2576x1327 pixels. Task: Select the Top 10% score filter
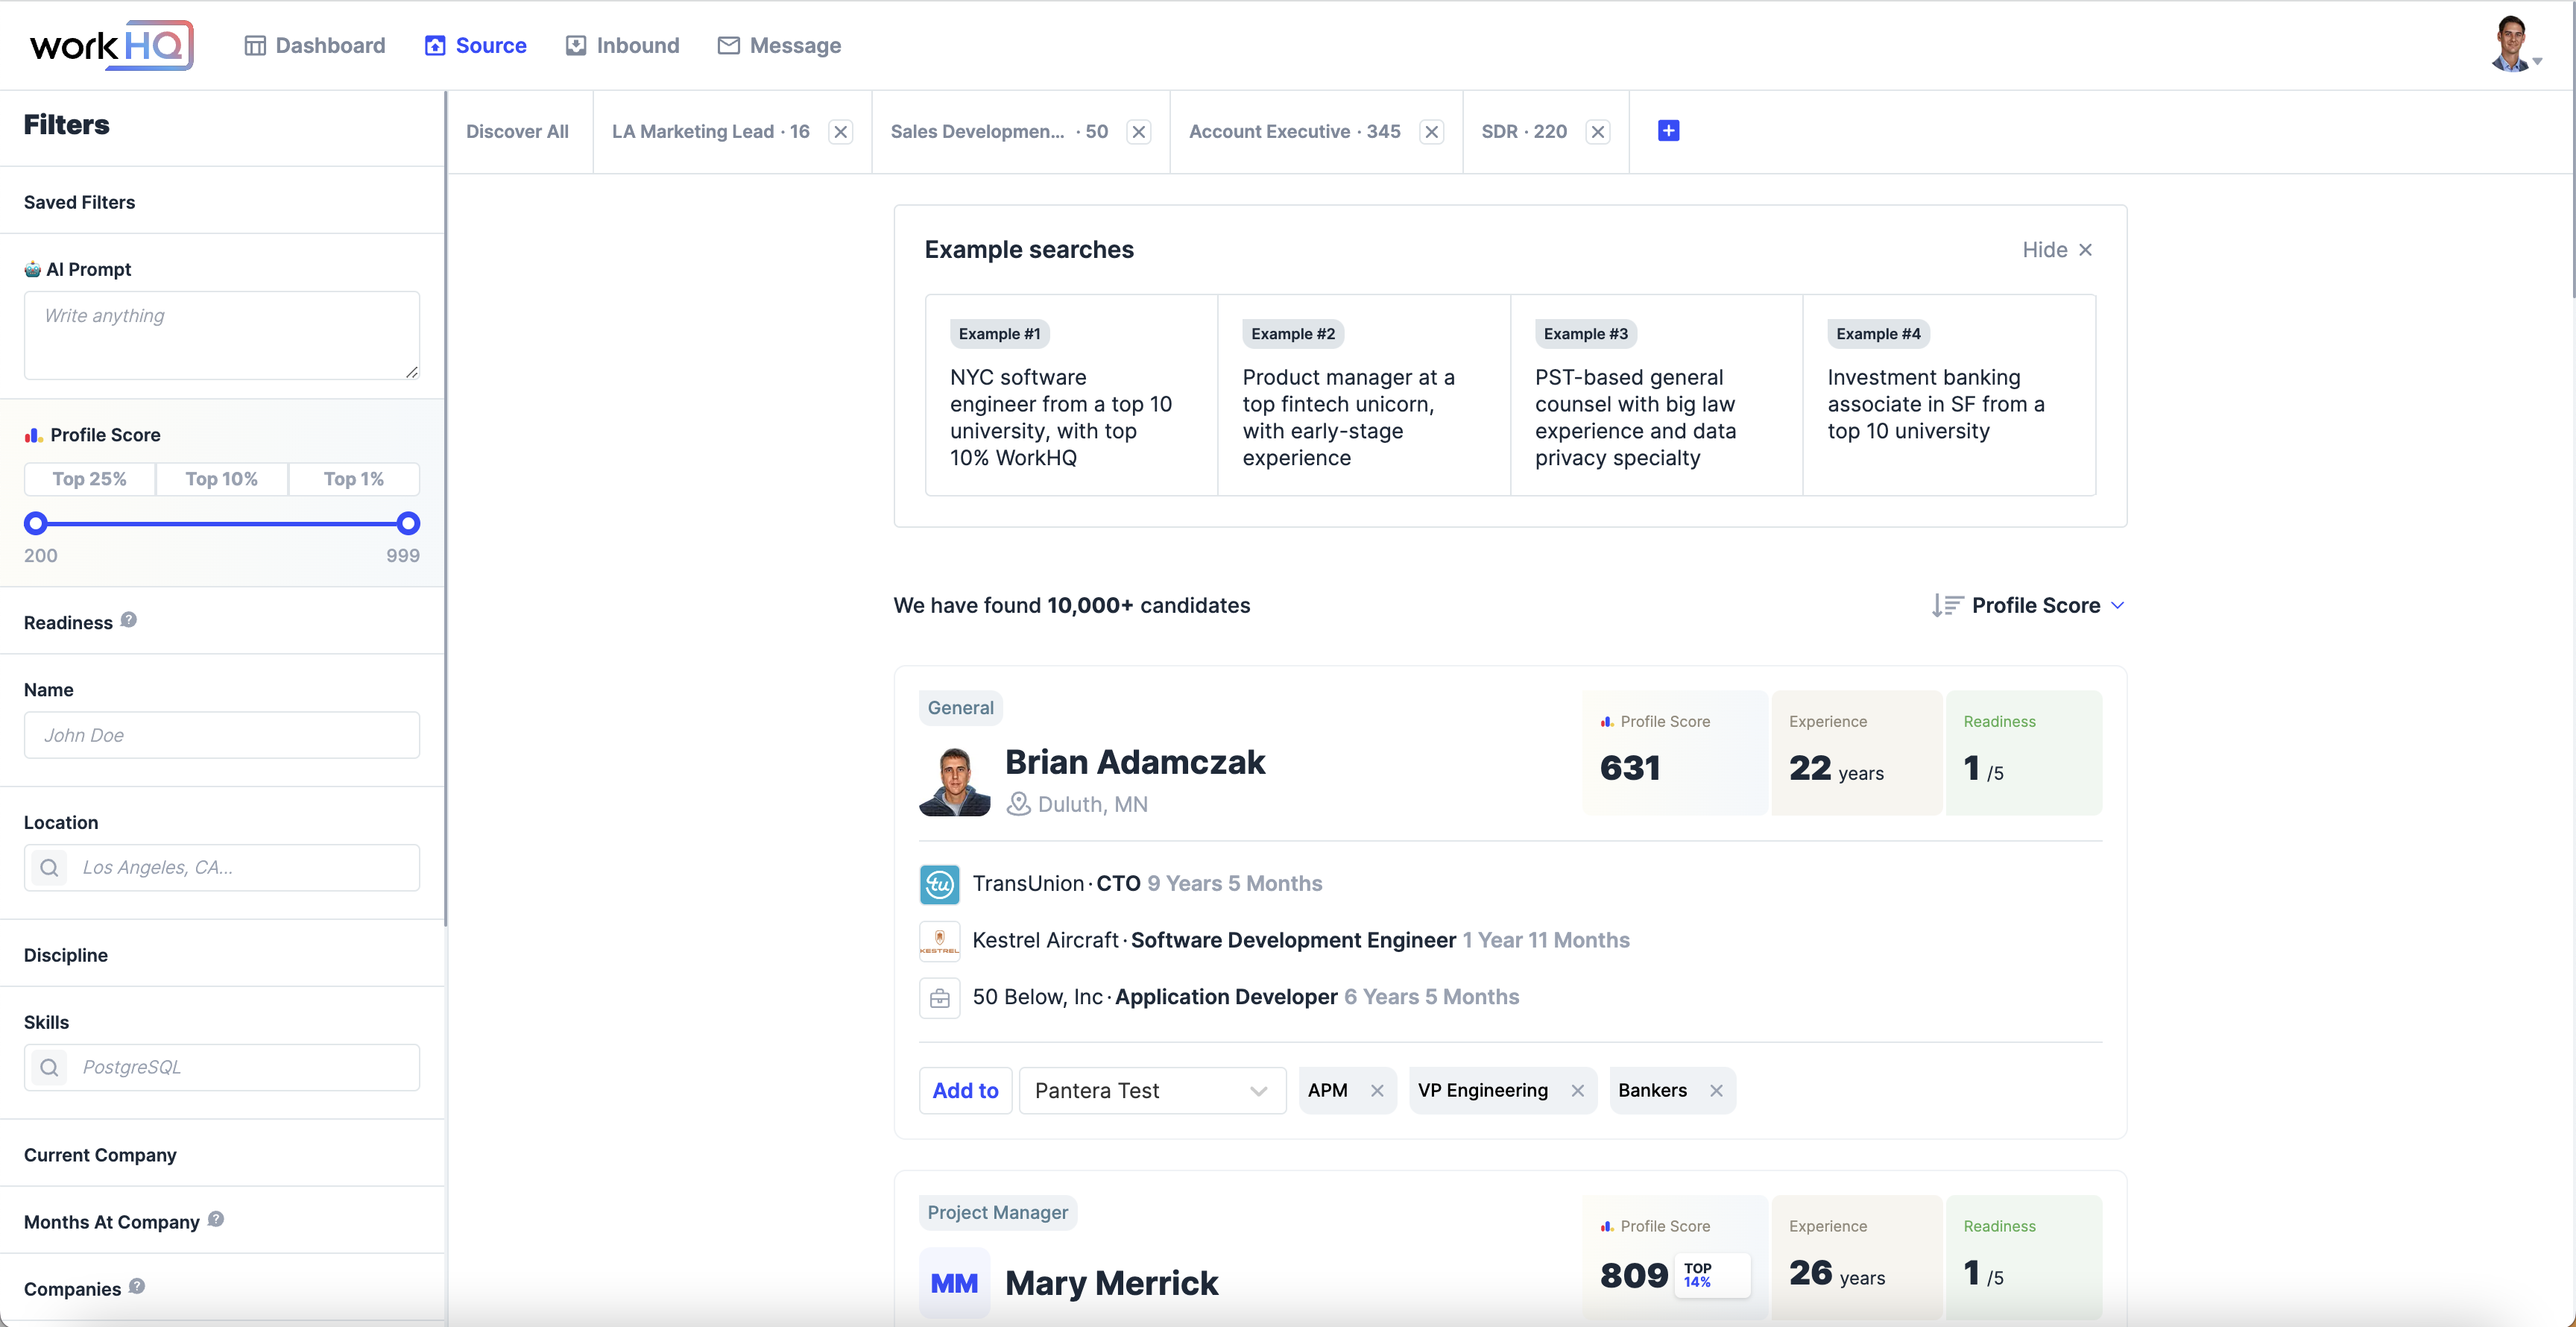221,479
